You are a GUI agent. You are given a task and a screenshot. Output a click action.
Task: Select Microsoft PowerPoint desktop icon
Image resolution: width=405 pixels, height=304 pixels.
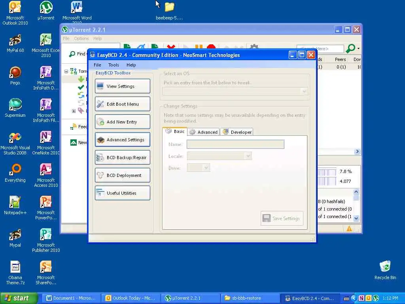tap(46, 208)
